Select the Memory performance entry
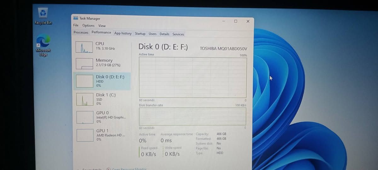Viewport: 378px width, 170px height. [x=102, y=63]
